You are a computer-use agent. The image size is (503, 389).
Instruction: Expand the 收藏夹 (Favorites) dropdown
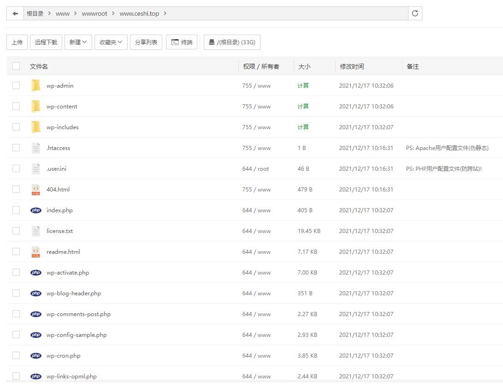tap(111, 42)
